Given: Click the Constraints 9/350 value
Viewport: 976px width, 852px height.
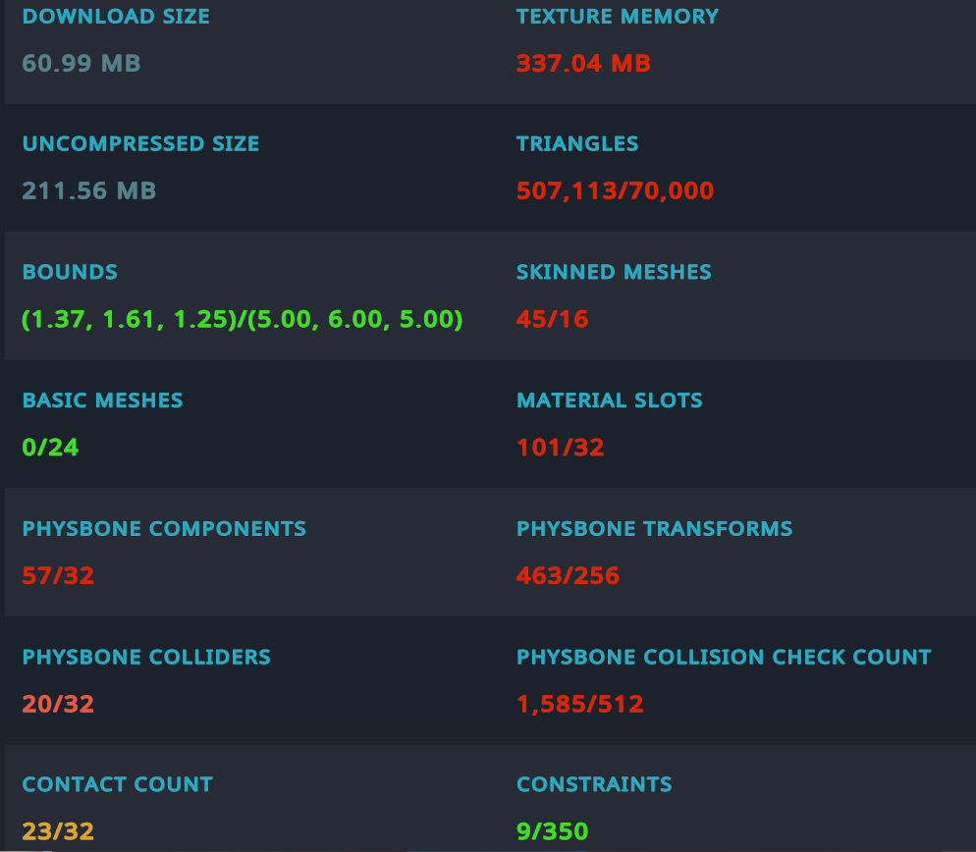Looking at the screenshot, I should click(x=552, y=830).
